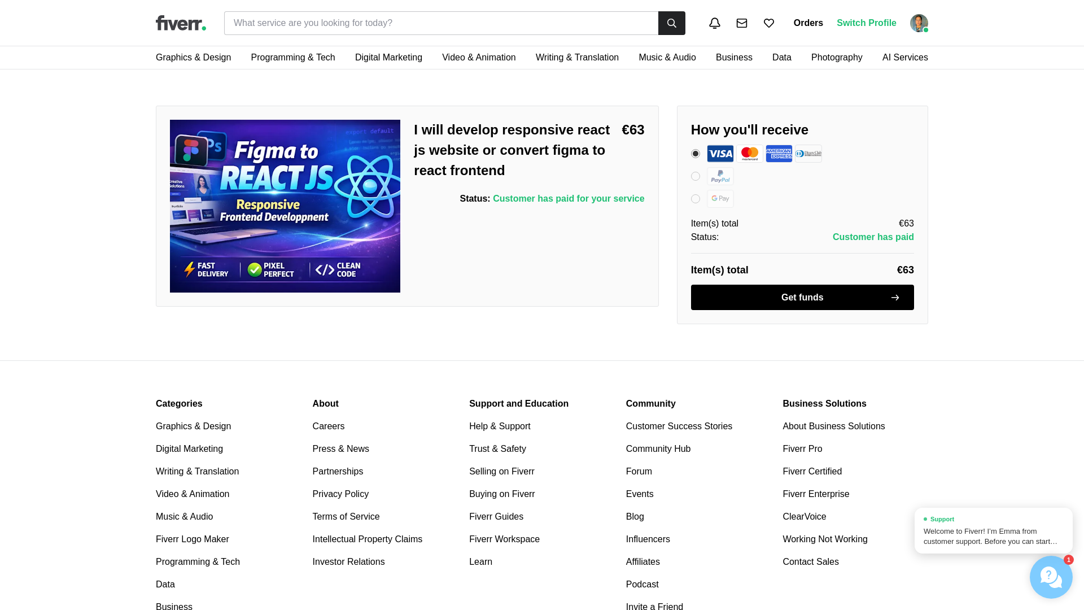
Task: Open the Photography category
Action: [x=836, y=58]
